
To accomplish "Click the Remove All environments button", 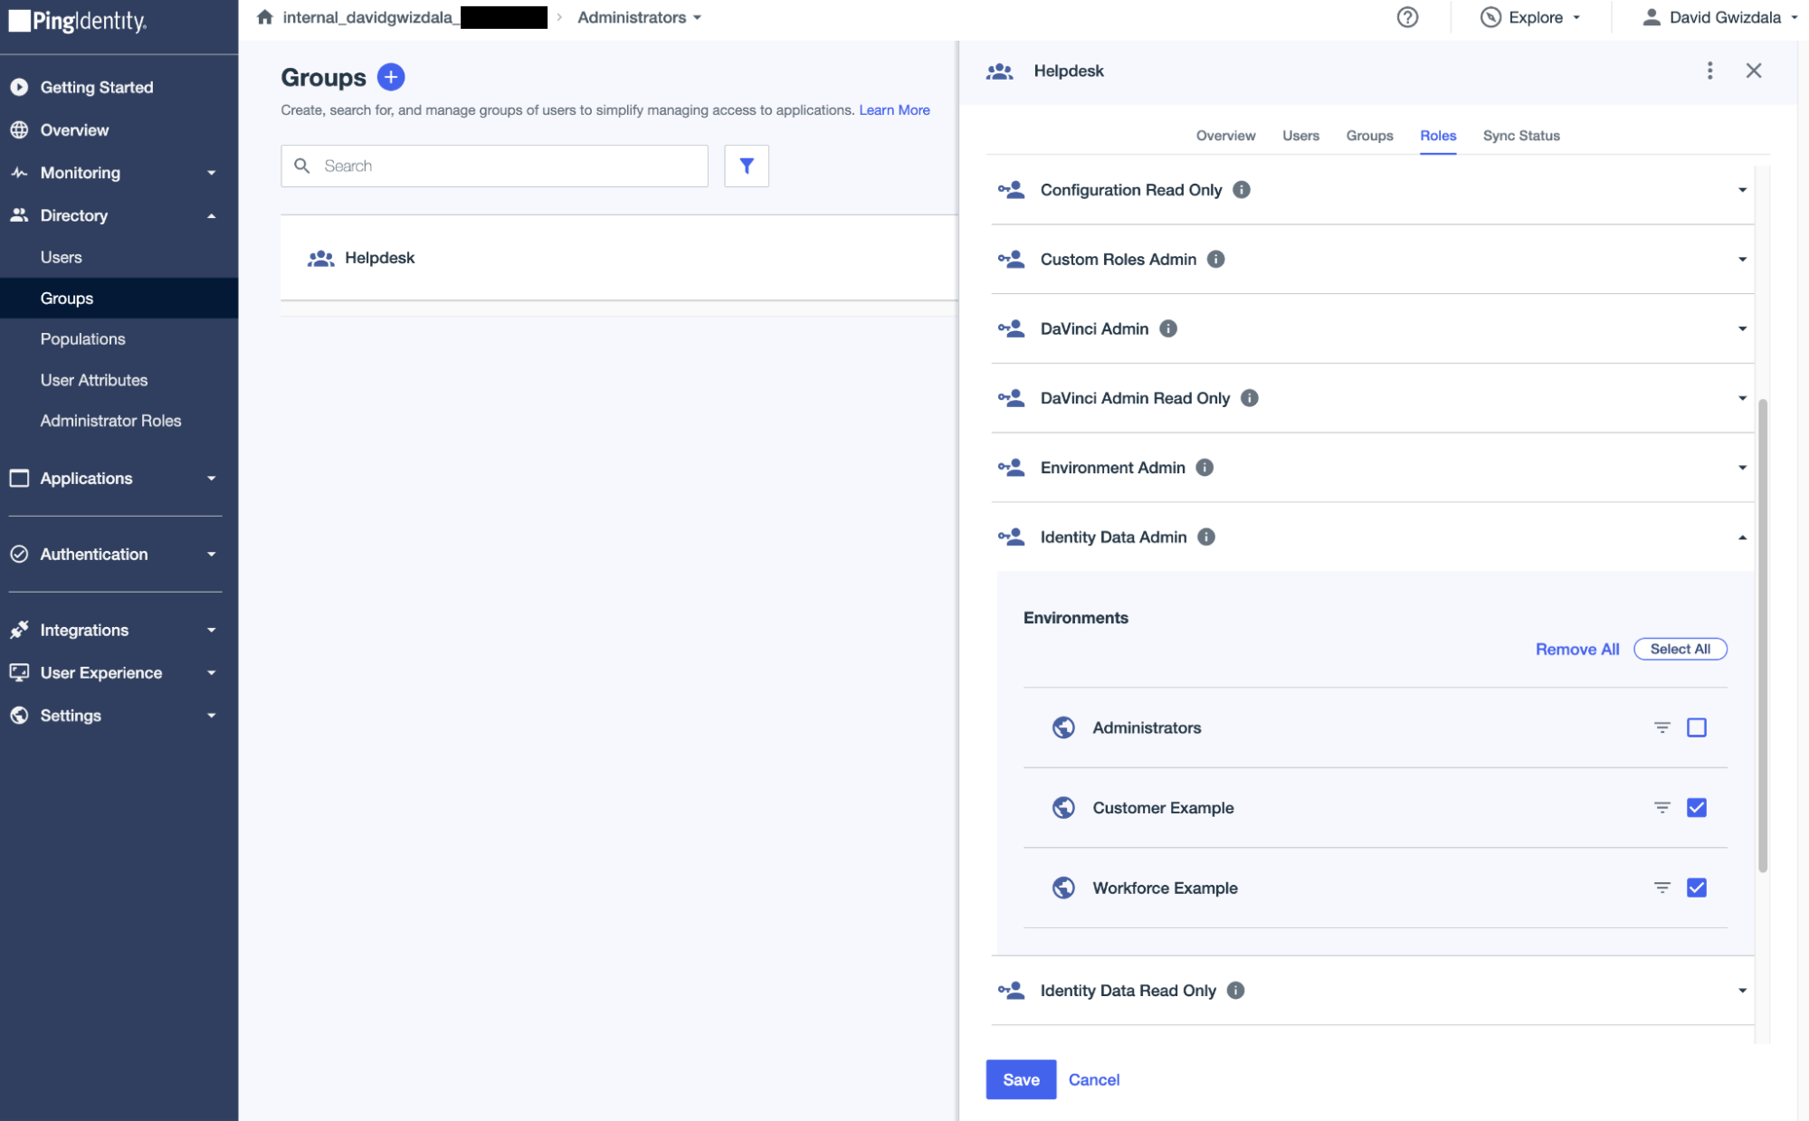I will [x=1576, y=649].
